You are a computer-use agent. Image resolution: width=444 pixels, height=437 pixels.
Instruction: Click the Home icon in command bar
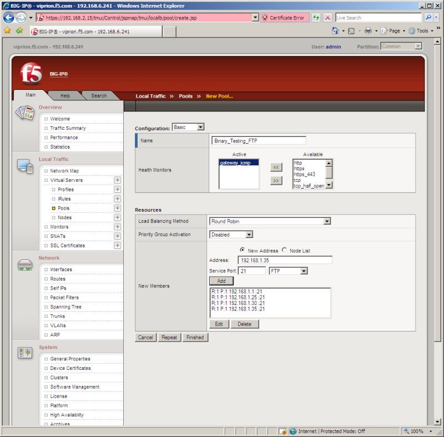(335, 31)
